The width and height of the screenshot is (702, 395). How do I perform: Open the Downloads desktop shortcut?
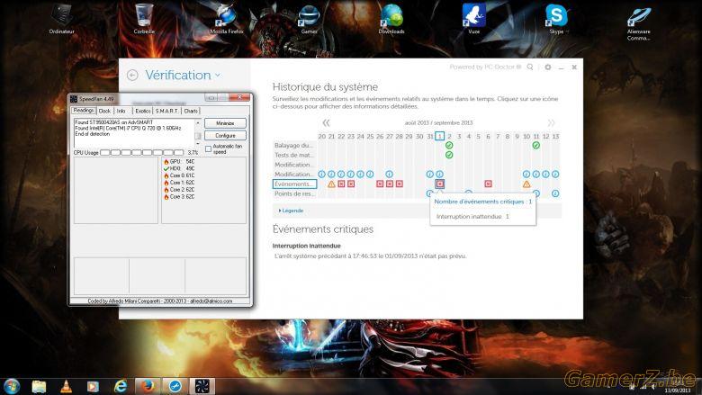click(x=391, y=19)
